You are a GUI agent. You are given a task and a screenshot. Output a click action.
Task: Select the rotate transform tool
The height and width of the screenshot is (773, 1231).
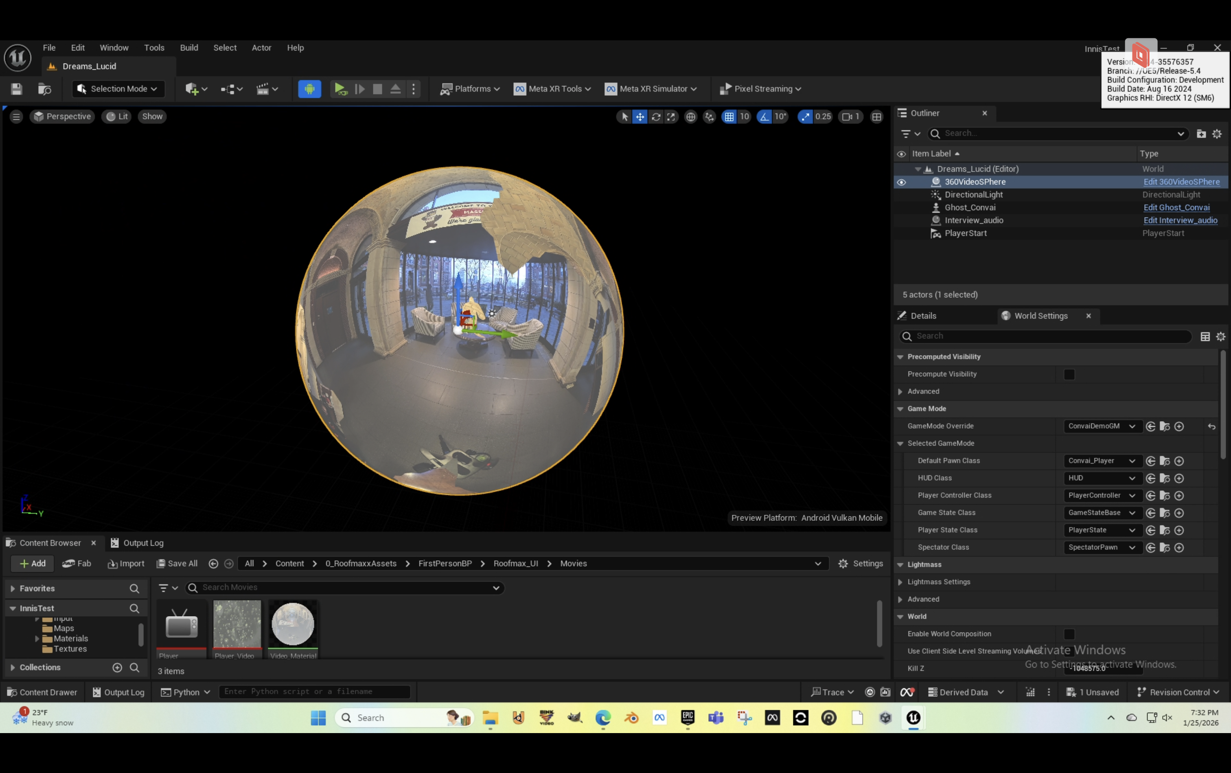point(656,117)
